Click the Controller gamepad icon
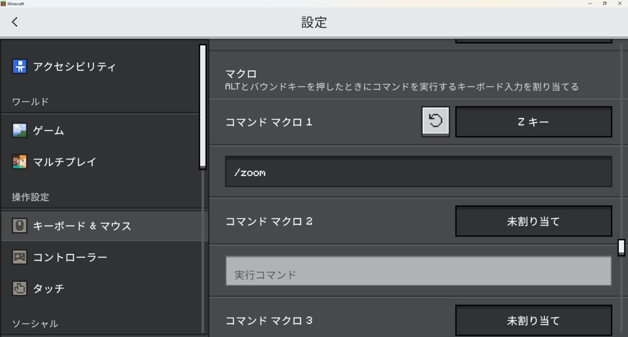The height and width of the screenshot is (337, 628). coord(20,257)
